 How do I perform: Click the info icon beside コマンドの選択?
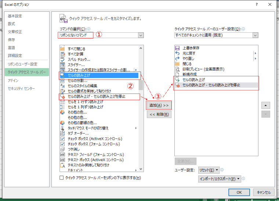[88, 29]
